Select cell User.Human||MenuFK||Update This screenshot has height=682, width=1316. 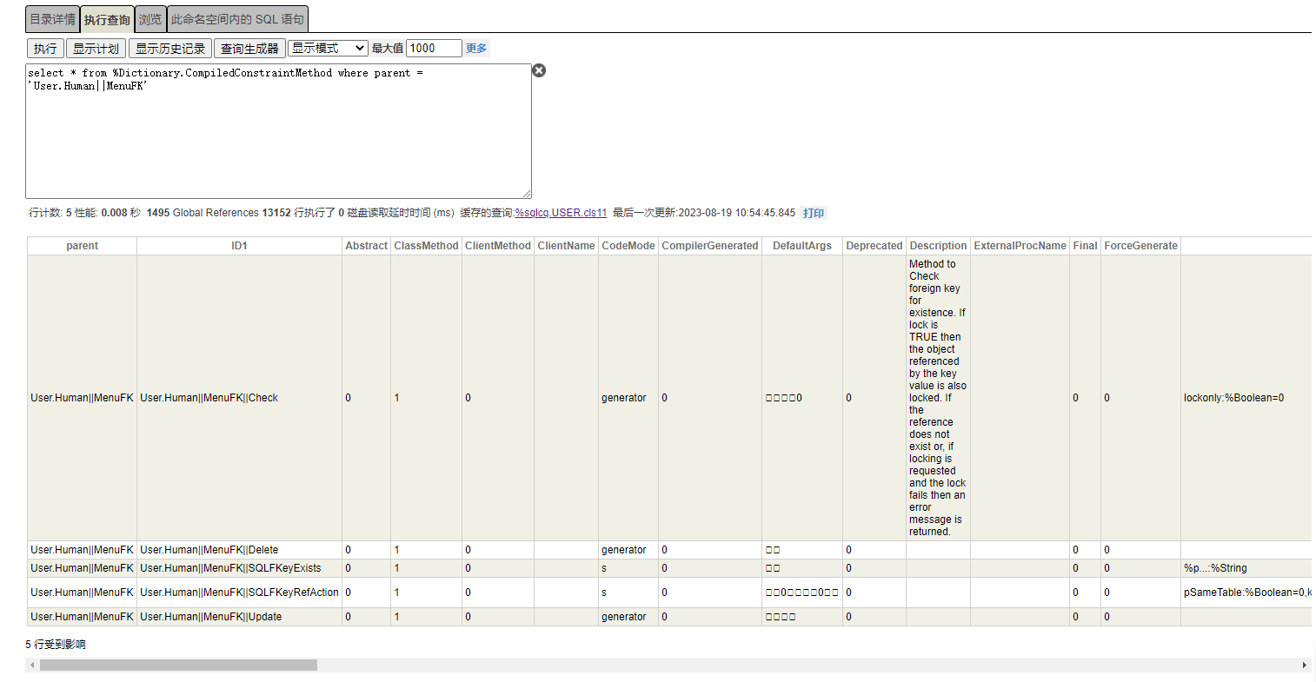tap(239, 617)
